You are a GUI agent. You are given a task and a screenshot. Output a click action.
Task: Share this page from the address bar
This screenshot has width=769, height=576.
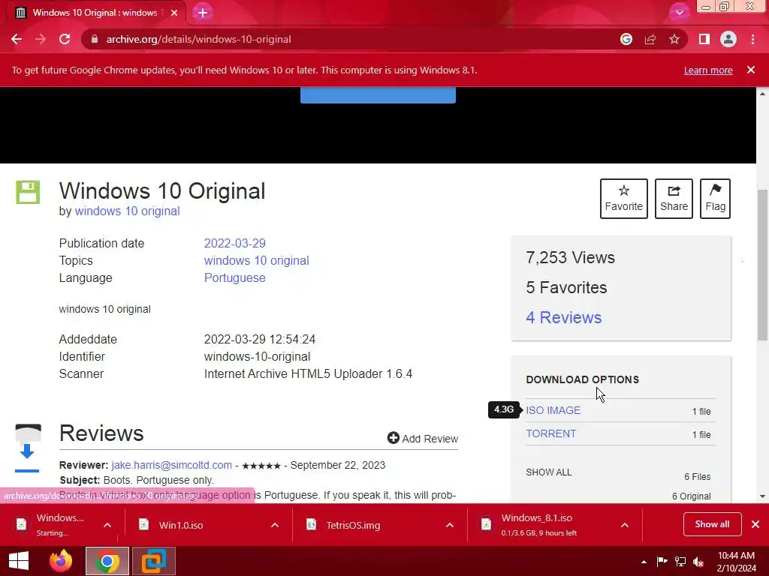tap(650, 39)
